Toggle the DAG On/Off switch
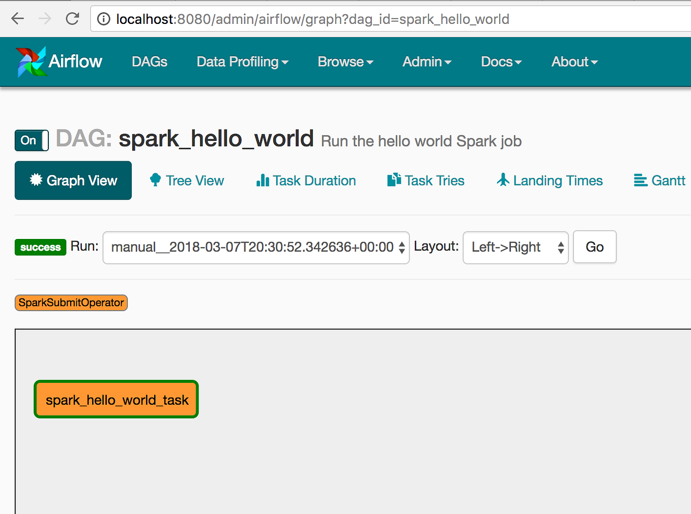The height and width of the screenshot is (514, 691). tap(32, 141)
